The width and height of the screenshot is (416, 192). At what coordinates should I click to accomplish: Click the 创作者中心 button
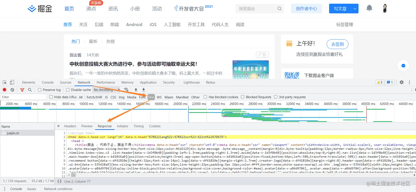tap(306, 9)
